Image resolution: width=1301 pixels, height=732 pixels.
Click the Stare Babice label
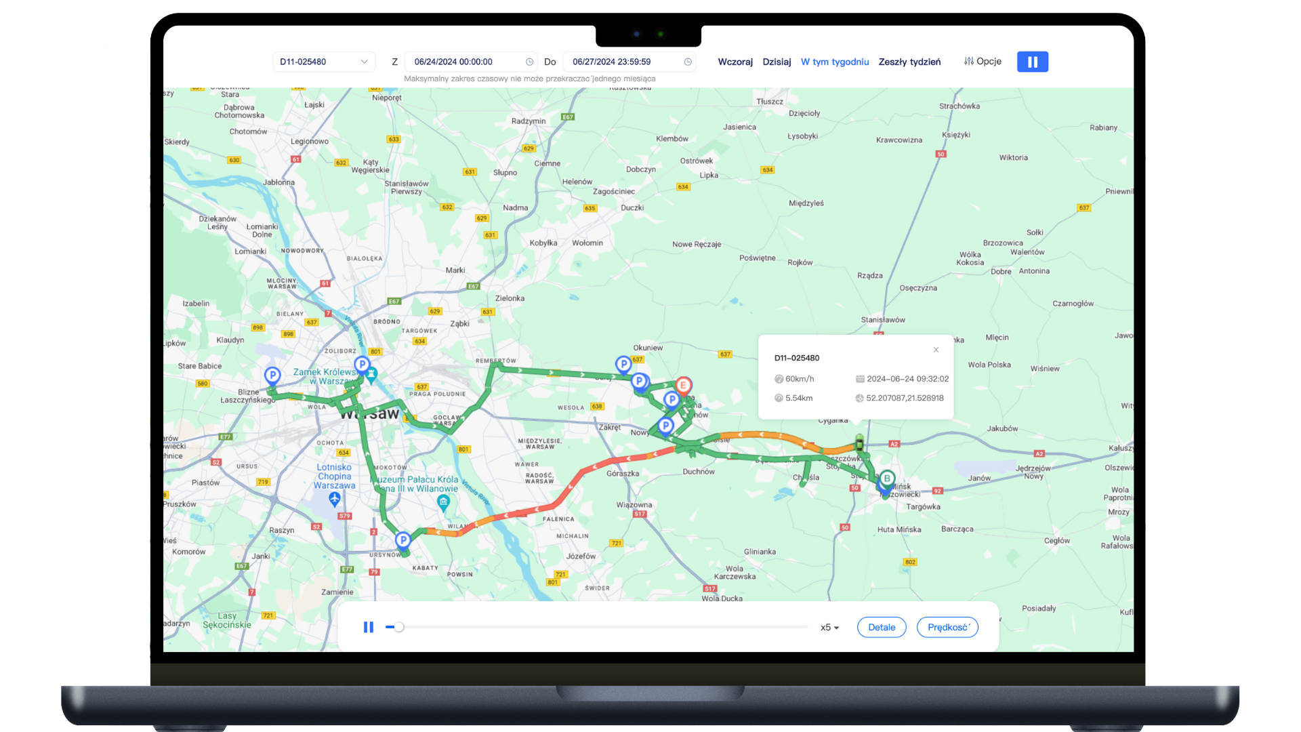[200, 367]
